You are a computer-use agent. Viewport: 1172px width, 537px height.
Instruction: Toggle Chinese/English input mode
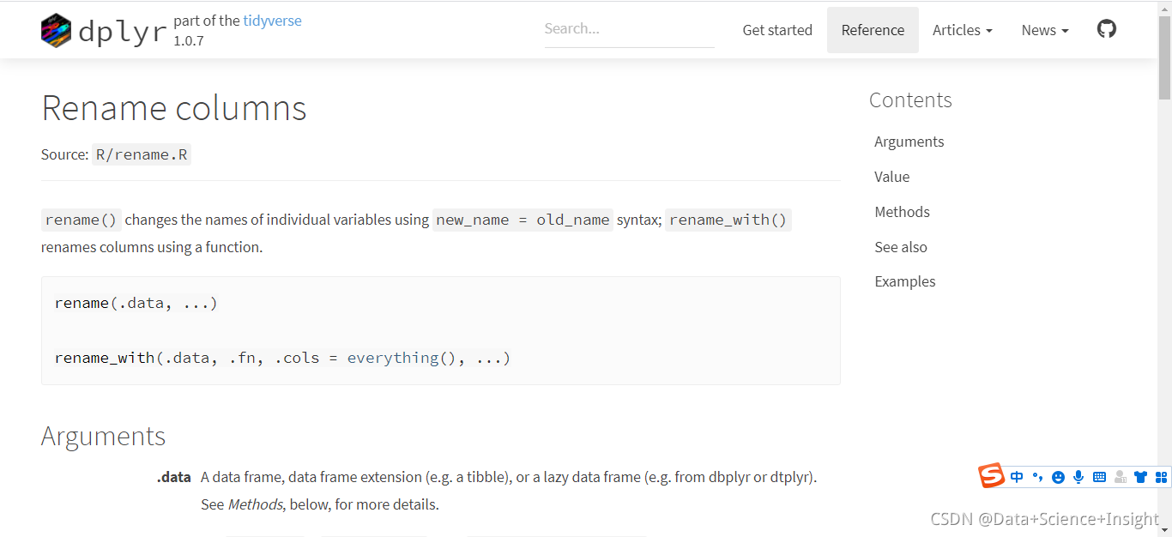pos(1017,477)
